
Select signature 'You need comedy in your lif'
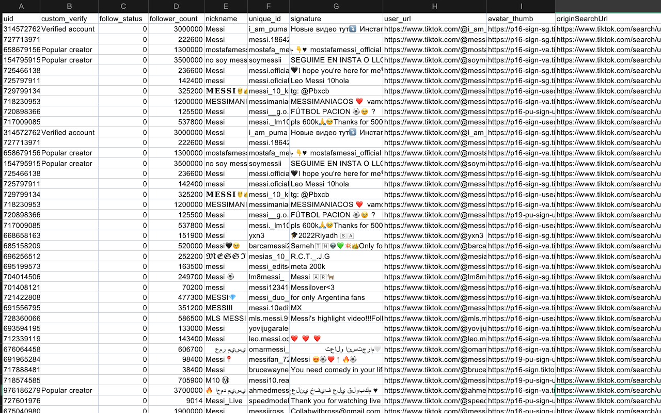(x=336, y=370)
